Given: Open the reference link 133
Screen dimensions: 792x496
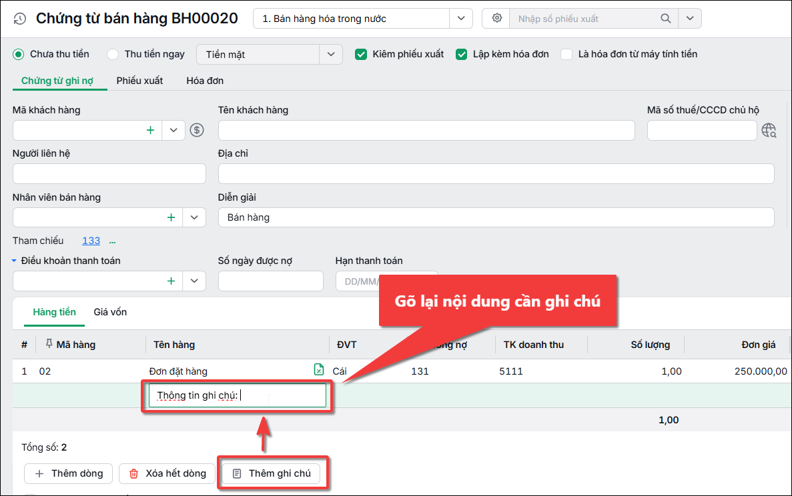Looking at the screenshot, I should (91, 241).
